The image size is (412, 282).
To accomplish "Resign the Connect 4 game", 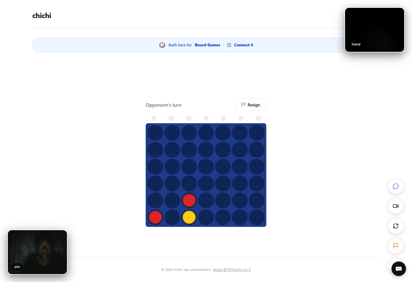I will point(251,105).
